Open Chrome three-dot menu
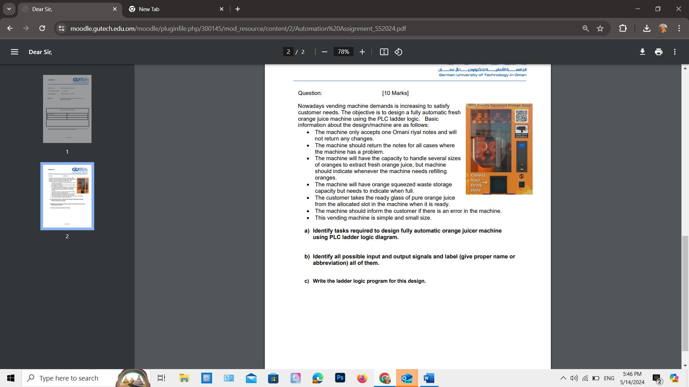 click(679, 29)
